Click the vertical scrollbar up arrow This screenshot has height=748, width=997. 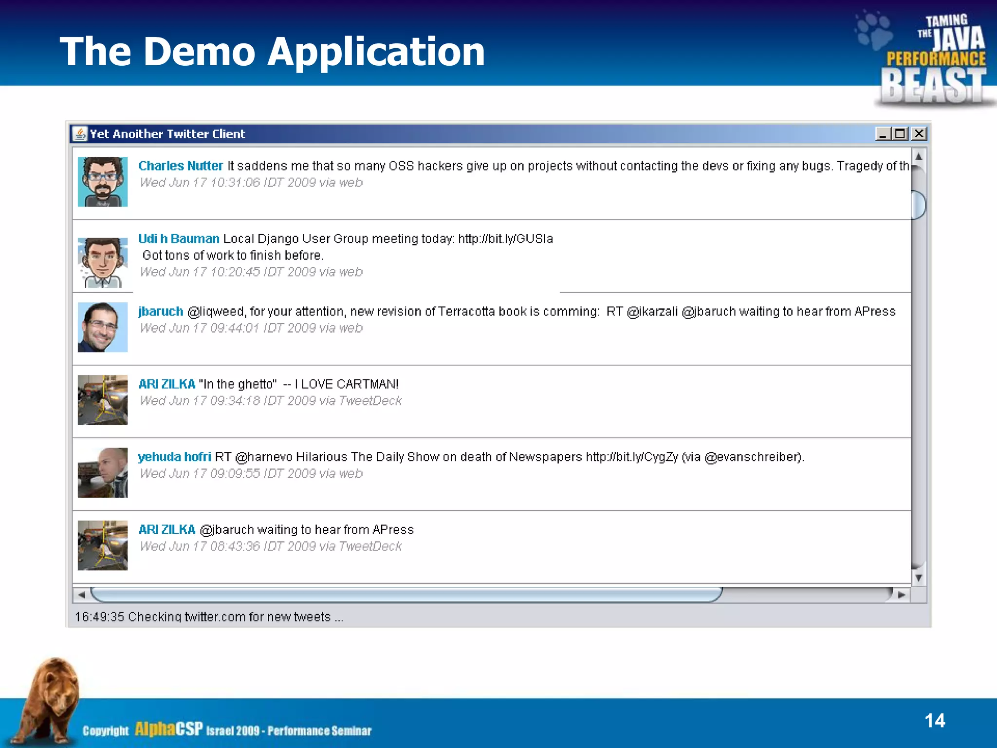[x=919, y=156]
